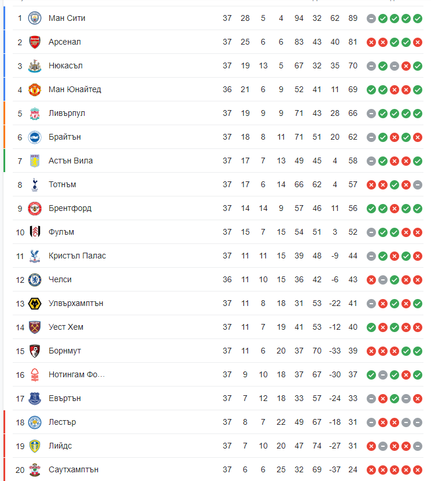Click Arsenal's last red loss marker

click(x=418, y=42)
